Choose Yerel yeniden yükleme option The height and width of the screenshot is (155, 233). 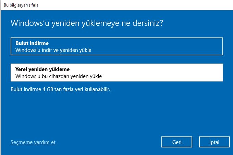(116, 73)
